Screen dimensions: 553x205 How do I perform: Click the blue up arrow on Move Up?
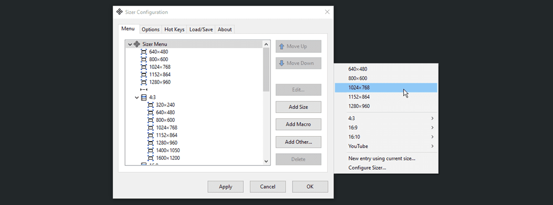point(282,46)
